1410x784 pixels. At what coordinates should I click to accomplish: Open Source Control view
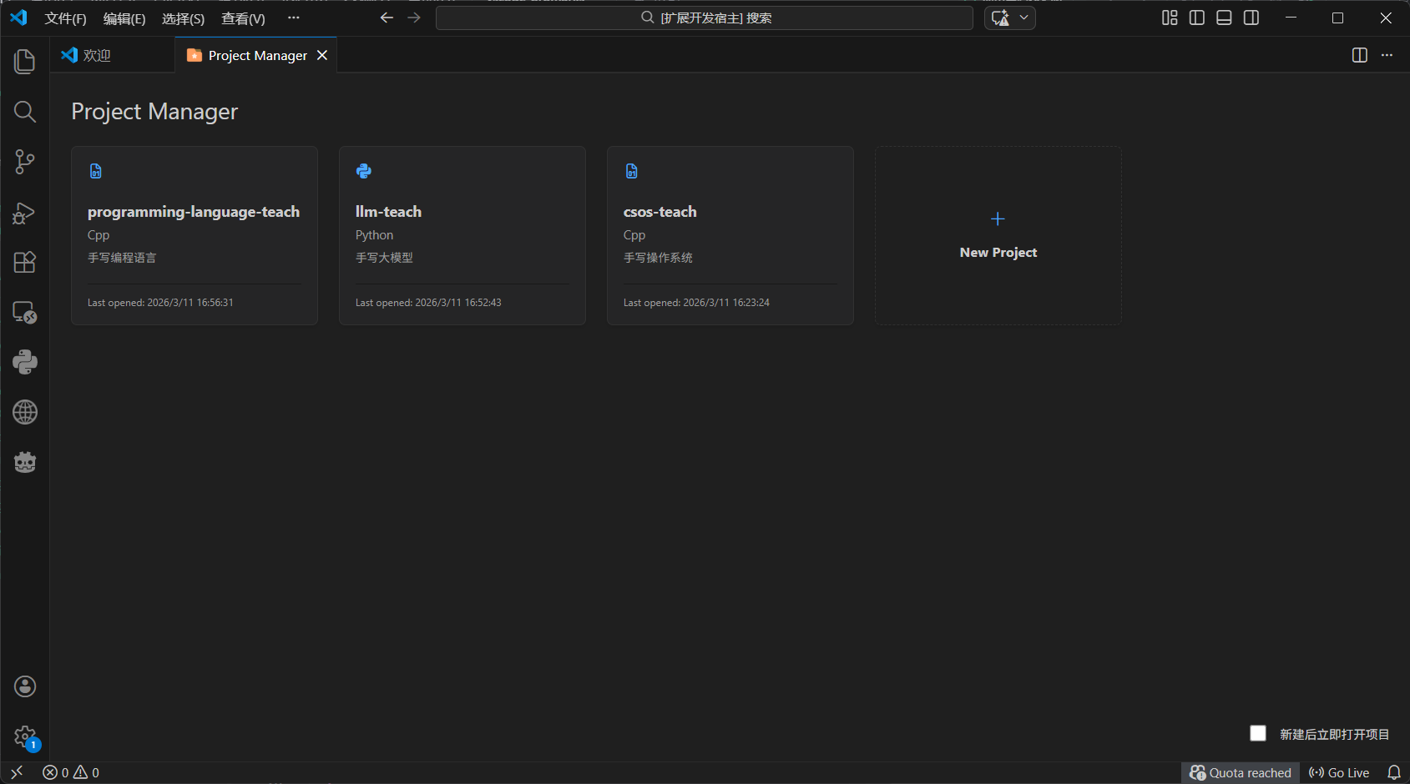pos(25,162)
